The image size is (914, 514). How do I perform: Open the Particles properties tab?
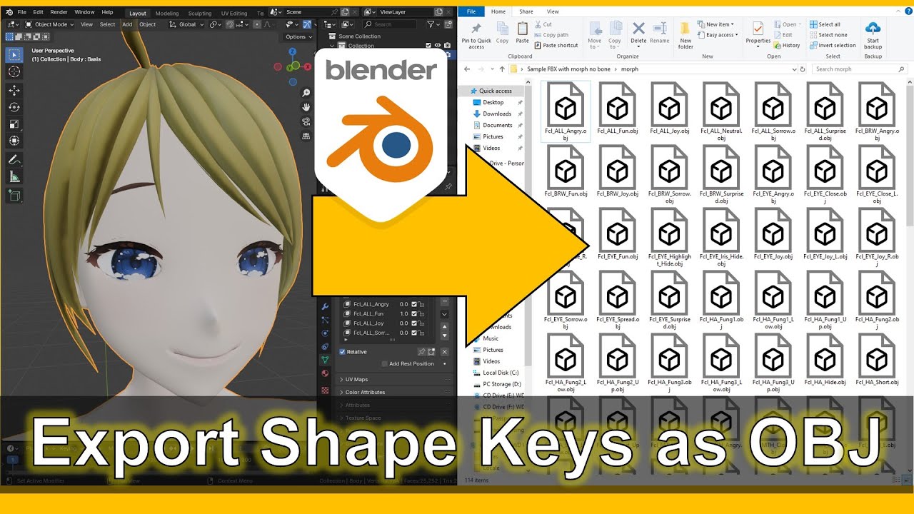pyautogui.click(x=326, y=320)
